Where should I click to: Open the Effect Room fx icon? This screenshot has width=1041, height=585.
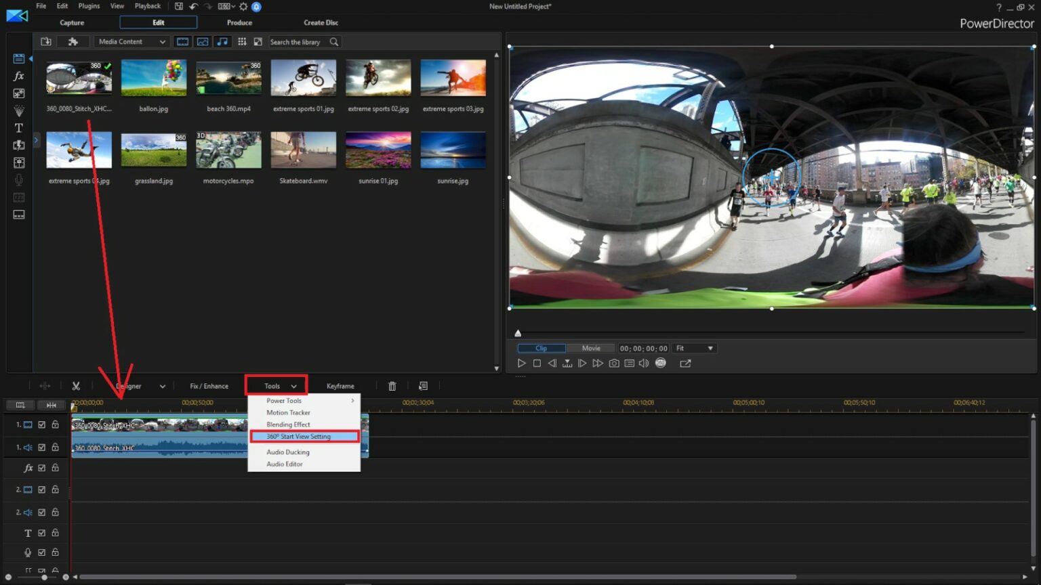click(x=19, y=76)
